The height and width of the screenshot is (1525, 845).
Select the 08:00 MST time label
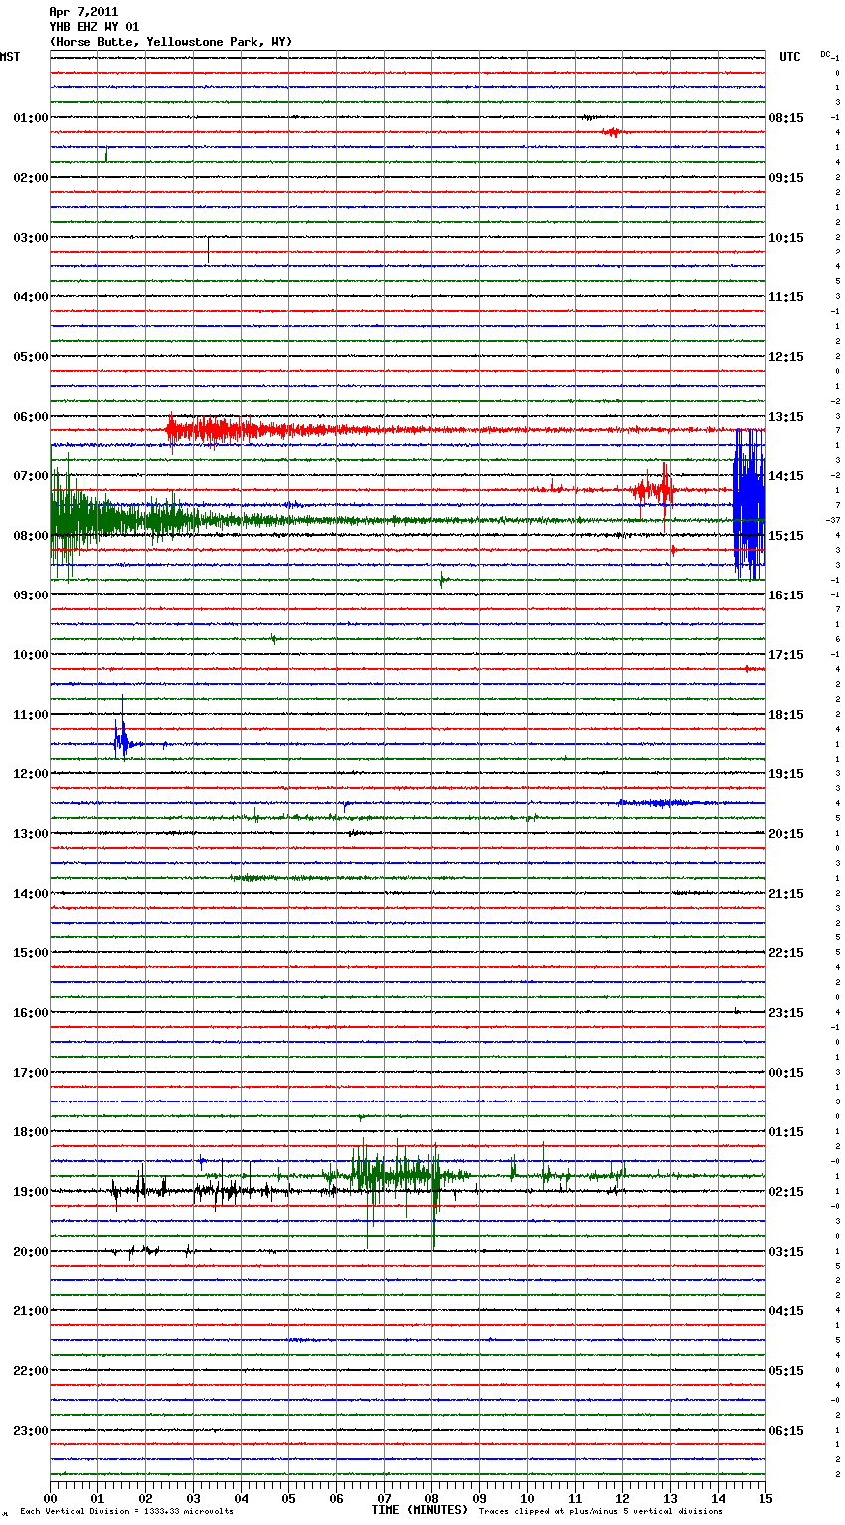coord(31,536)
